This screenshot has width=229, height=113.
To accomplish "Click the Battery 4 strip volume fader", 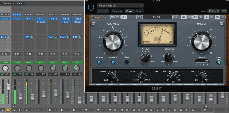I will pos(20,96).
